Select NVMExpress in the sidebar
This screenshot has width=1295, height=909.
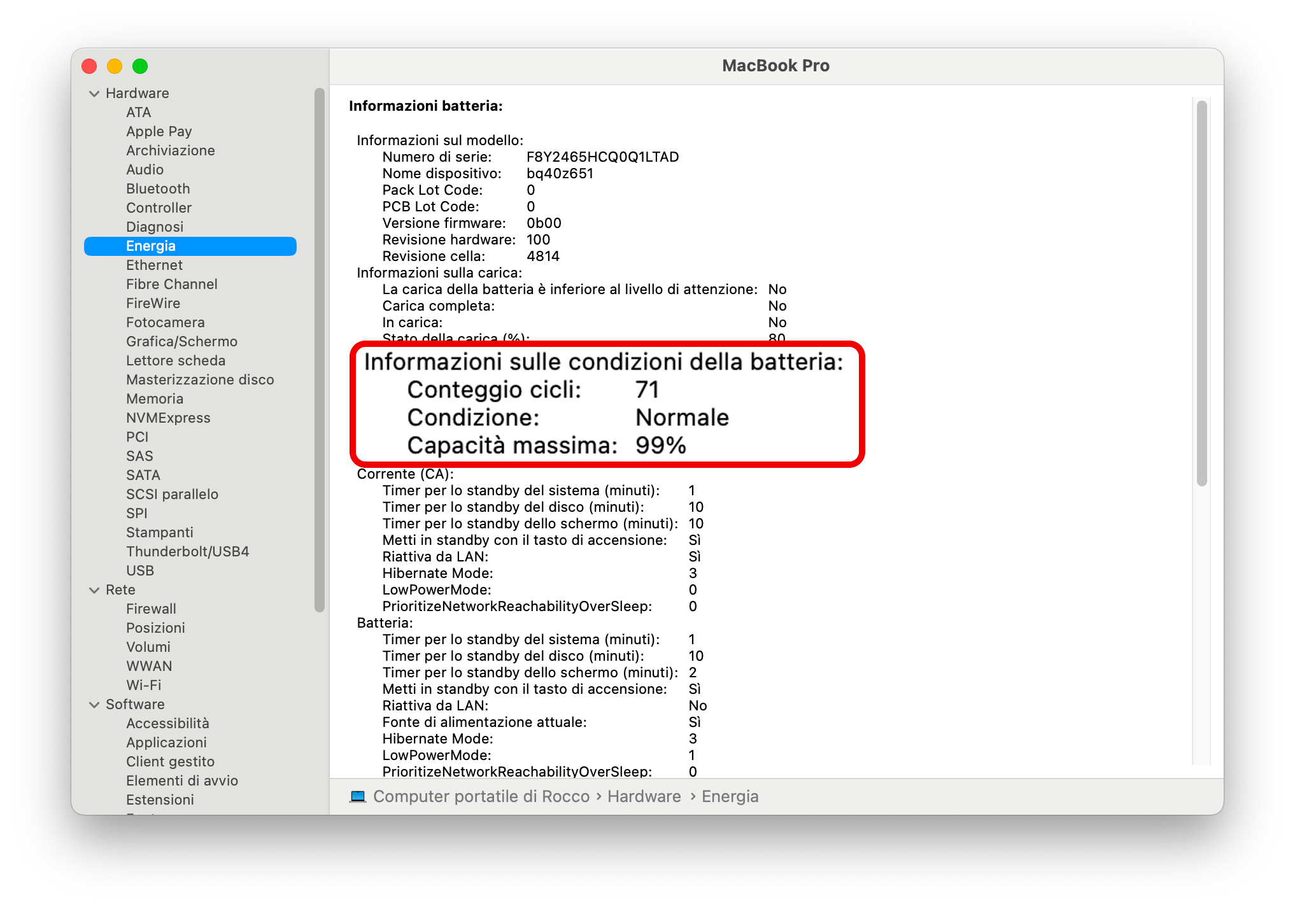168,418
